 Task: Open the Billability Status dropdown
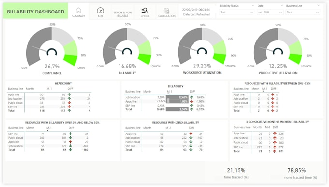(237, 13)
